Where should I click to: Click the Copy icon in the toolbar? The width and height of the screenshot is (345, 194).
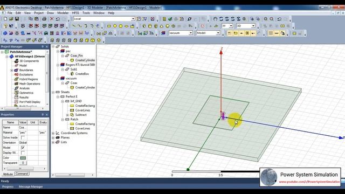point(31,19)
